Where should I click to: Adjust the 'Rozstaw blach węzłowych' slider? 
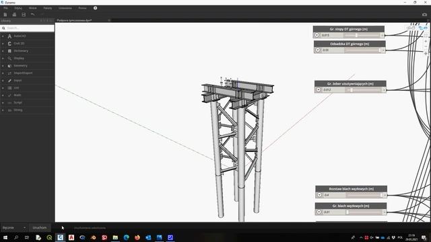pyautogui.click(x=364, y=195)
